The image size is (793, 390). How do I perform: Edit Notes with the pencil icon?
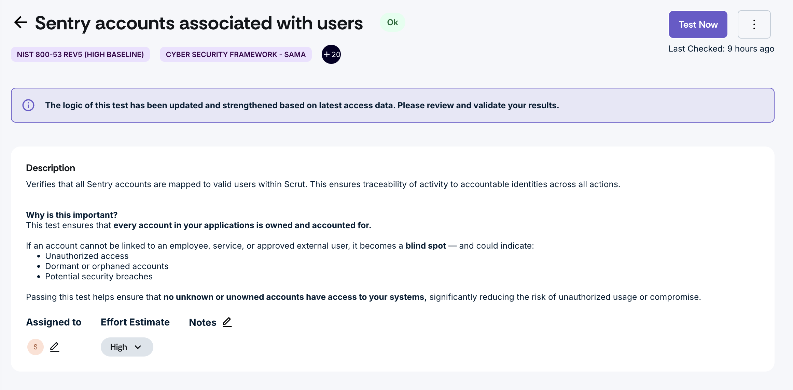[x=227, y=322]
